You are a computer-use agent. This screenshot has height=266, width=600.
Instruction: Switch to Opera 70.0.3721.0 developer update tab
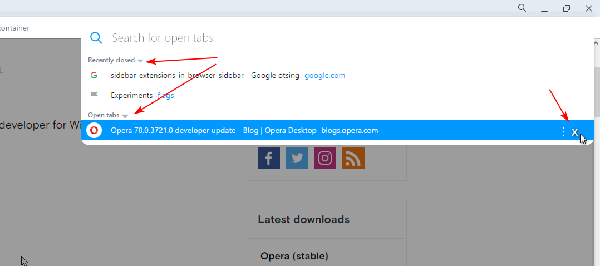tap(337, 131)
